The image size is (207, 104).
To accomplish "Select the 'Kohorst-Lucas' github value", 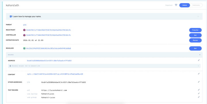I will pos(48,98).
